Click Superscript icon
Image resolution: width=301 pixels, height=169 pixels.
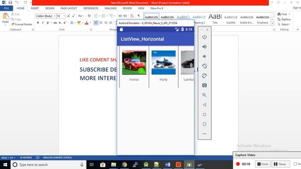coord(65,23)
